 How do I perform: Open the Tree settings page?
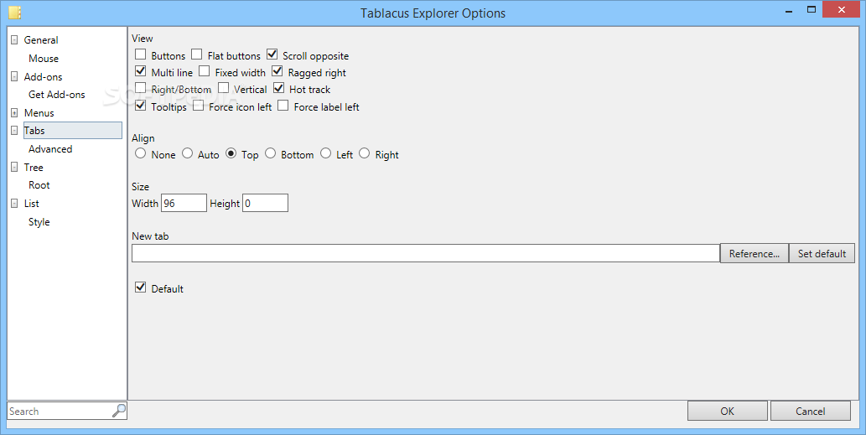click(x=34, y=168)
